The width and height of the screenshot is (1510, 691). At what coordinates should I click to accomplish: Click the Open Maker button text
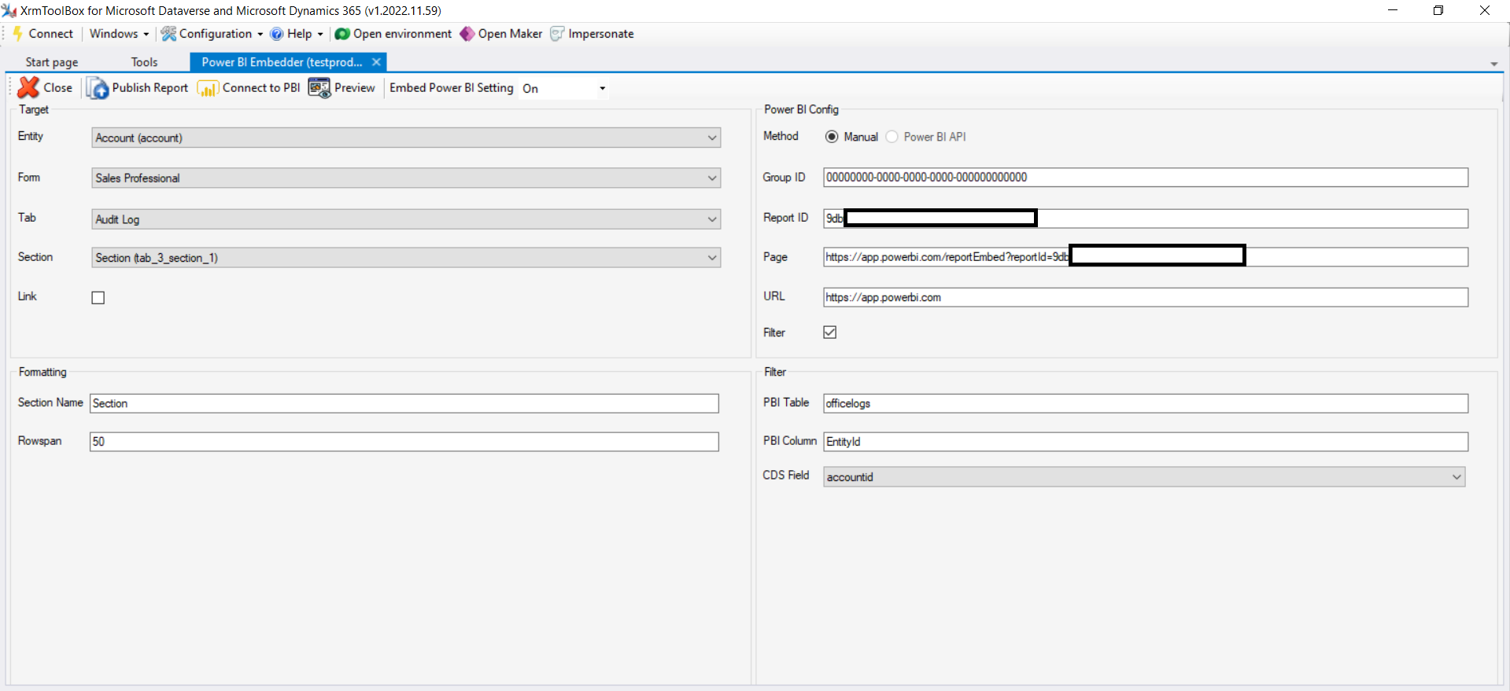tap(510, 34)
